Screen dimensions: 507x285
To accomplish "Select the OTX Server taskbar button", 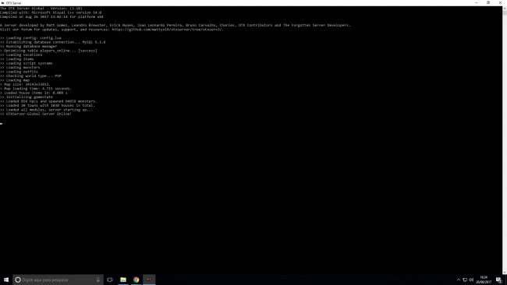I will pyautogui.click(x=149, y=280).
